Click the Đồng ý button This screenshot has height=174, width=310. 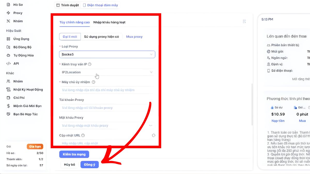point(90,164)
